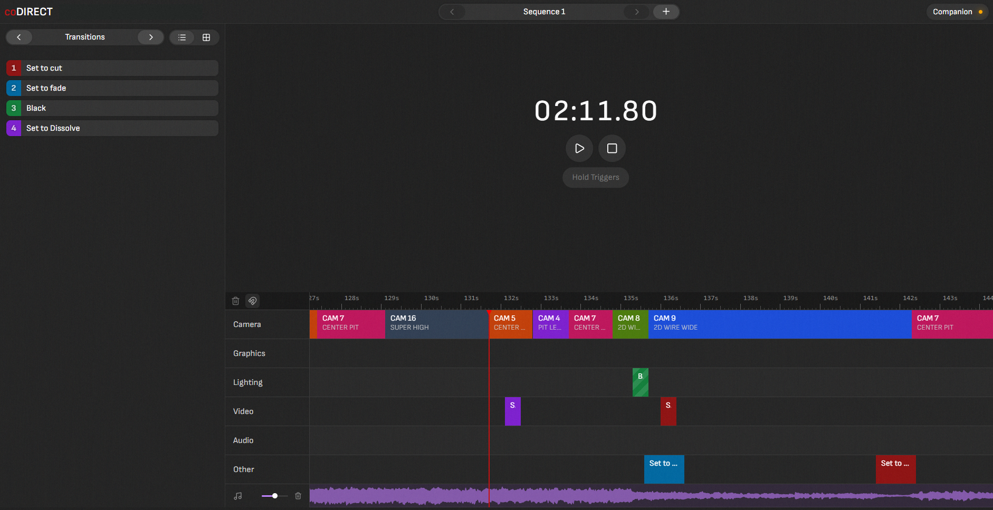The image size is (993, 510).
Task: Go to previous category before Transitions
Action: (x=19, y=37)
